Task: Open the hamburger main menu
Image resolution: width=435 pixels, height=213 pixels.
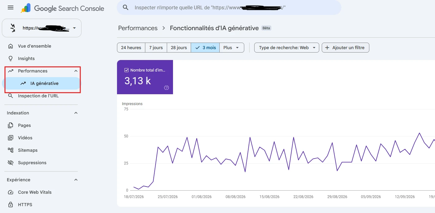Action: [x=11, y=7]
